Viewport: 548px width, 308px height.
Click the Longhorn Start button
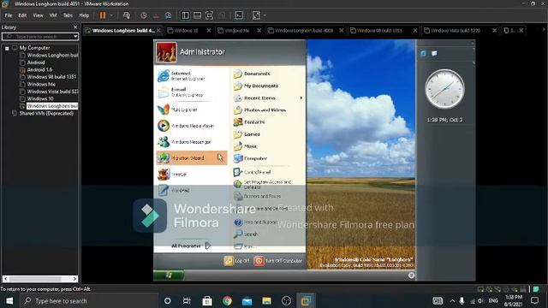point(169,275)
